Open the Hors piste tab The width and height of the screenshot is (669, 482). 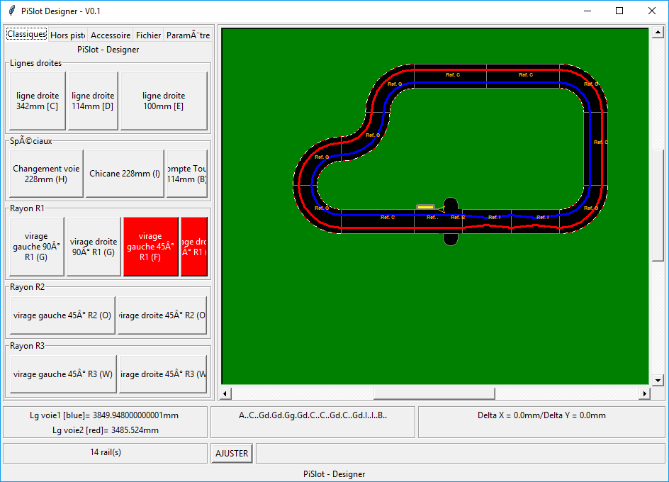coord(68,35)
